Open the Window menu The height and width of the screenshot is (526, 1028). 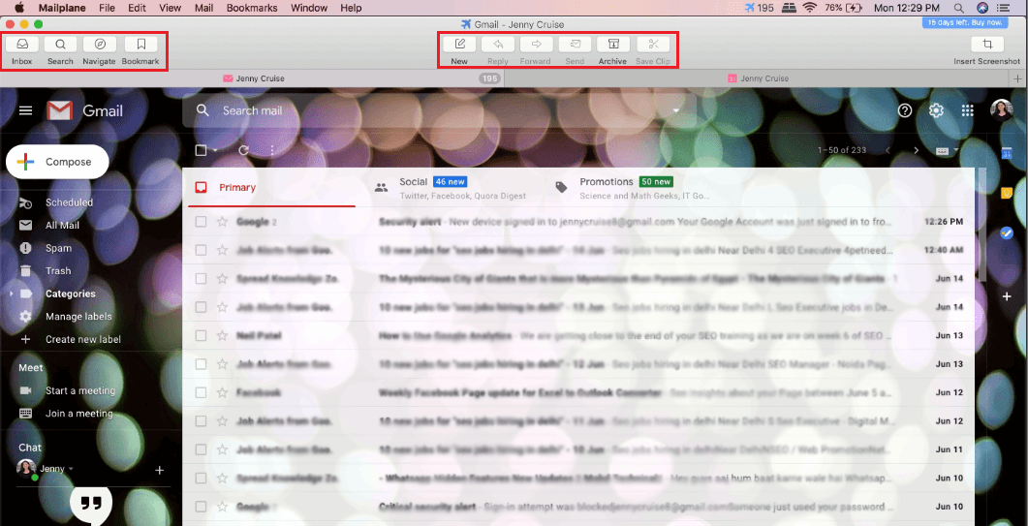[308, 8]
